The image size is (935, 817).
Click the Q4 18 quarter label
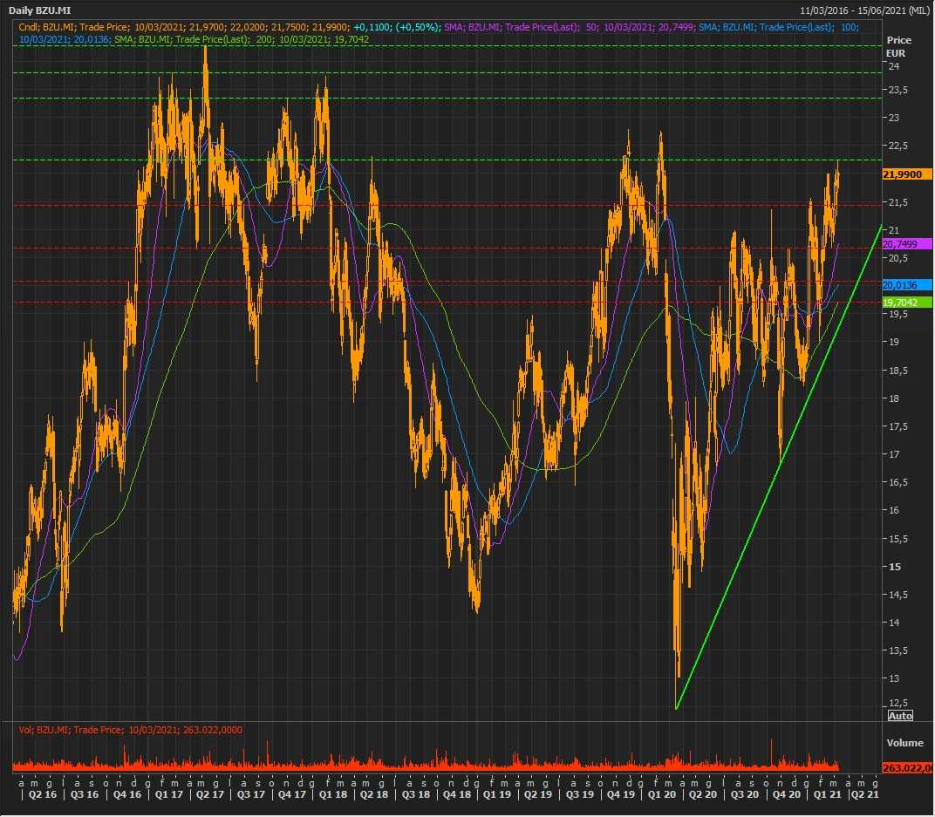(x=457, y=794)
